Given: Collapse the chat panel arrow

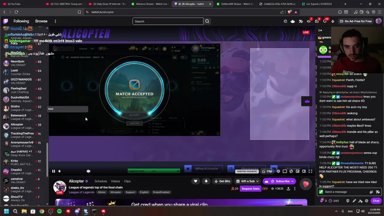Looking at the screenshot, I should [x=320, y=30].
